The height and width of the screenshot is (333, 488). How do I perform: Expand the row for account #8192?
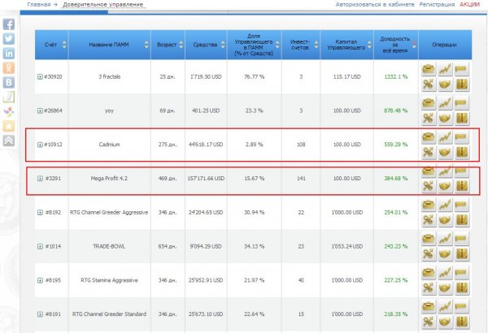pyautogui.click(x=40, y=212)
